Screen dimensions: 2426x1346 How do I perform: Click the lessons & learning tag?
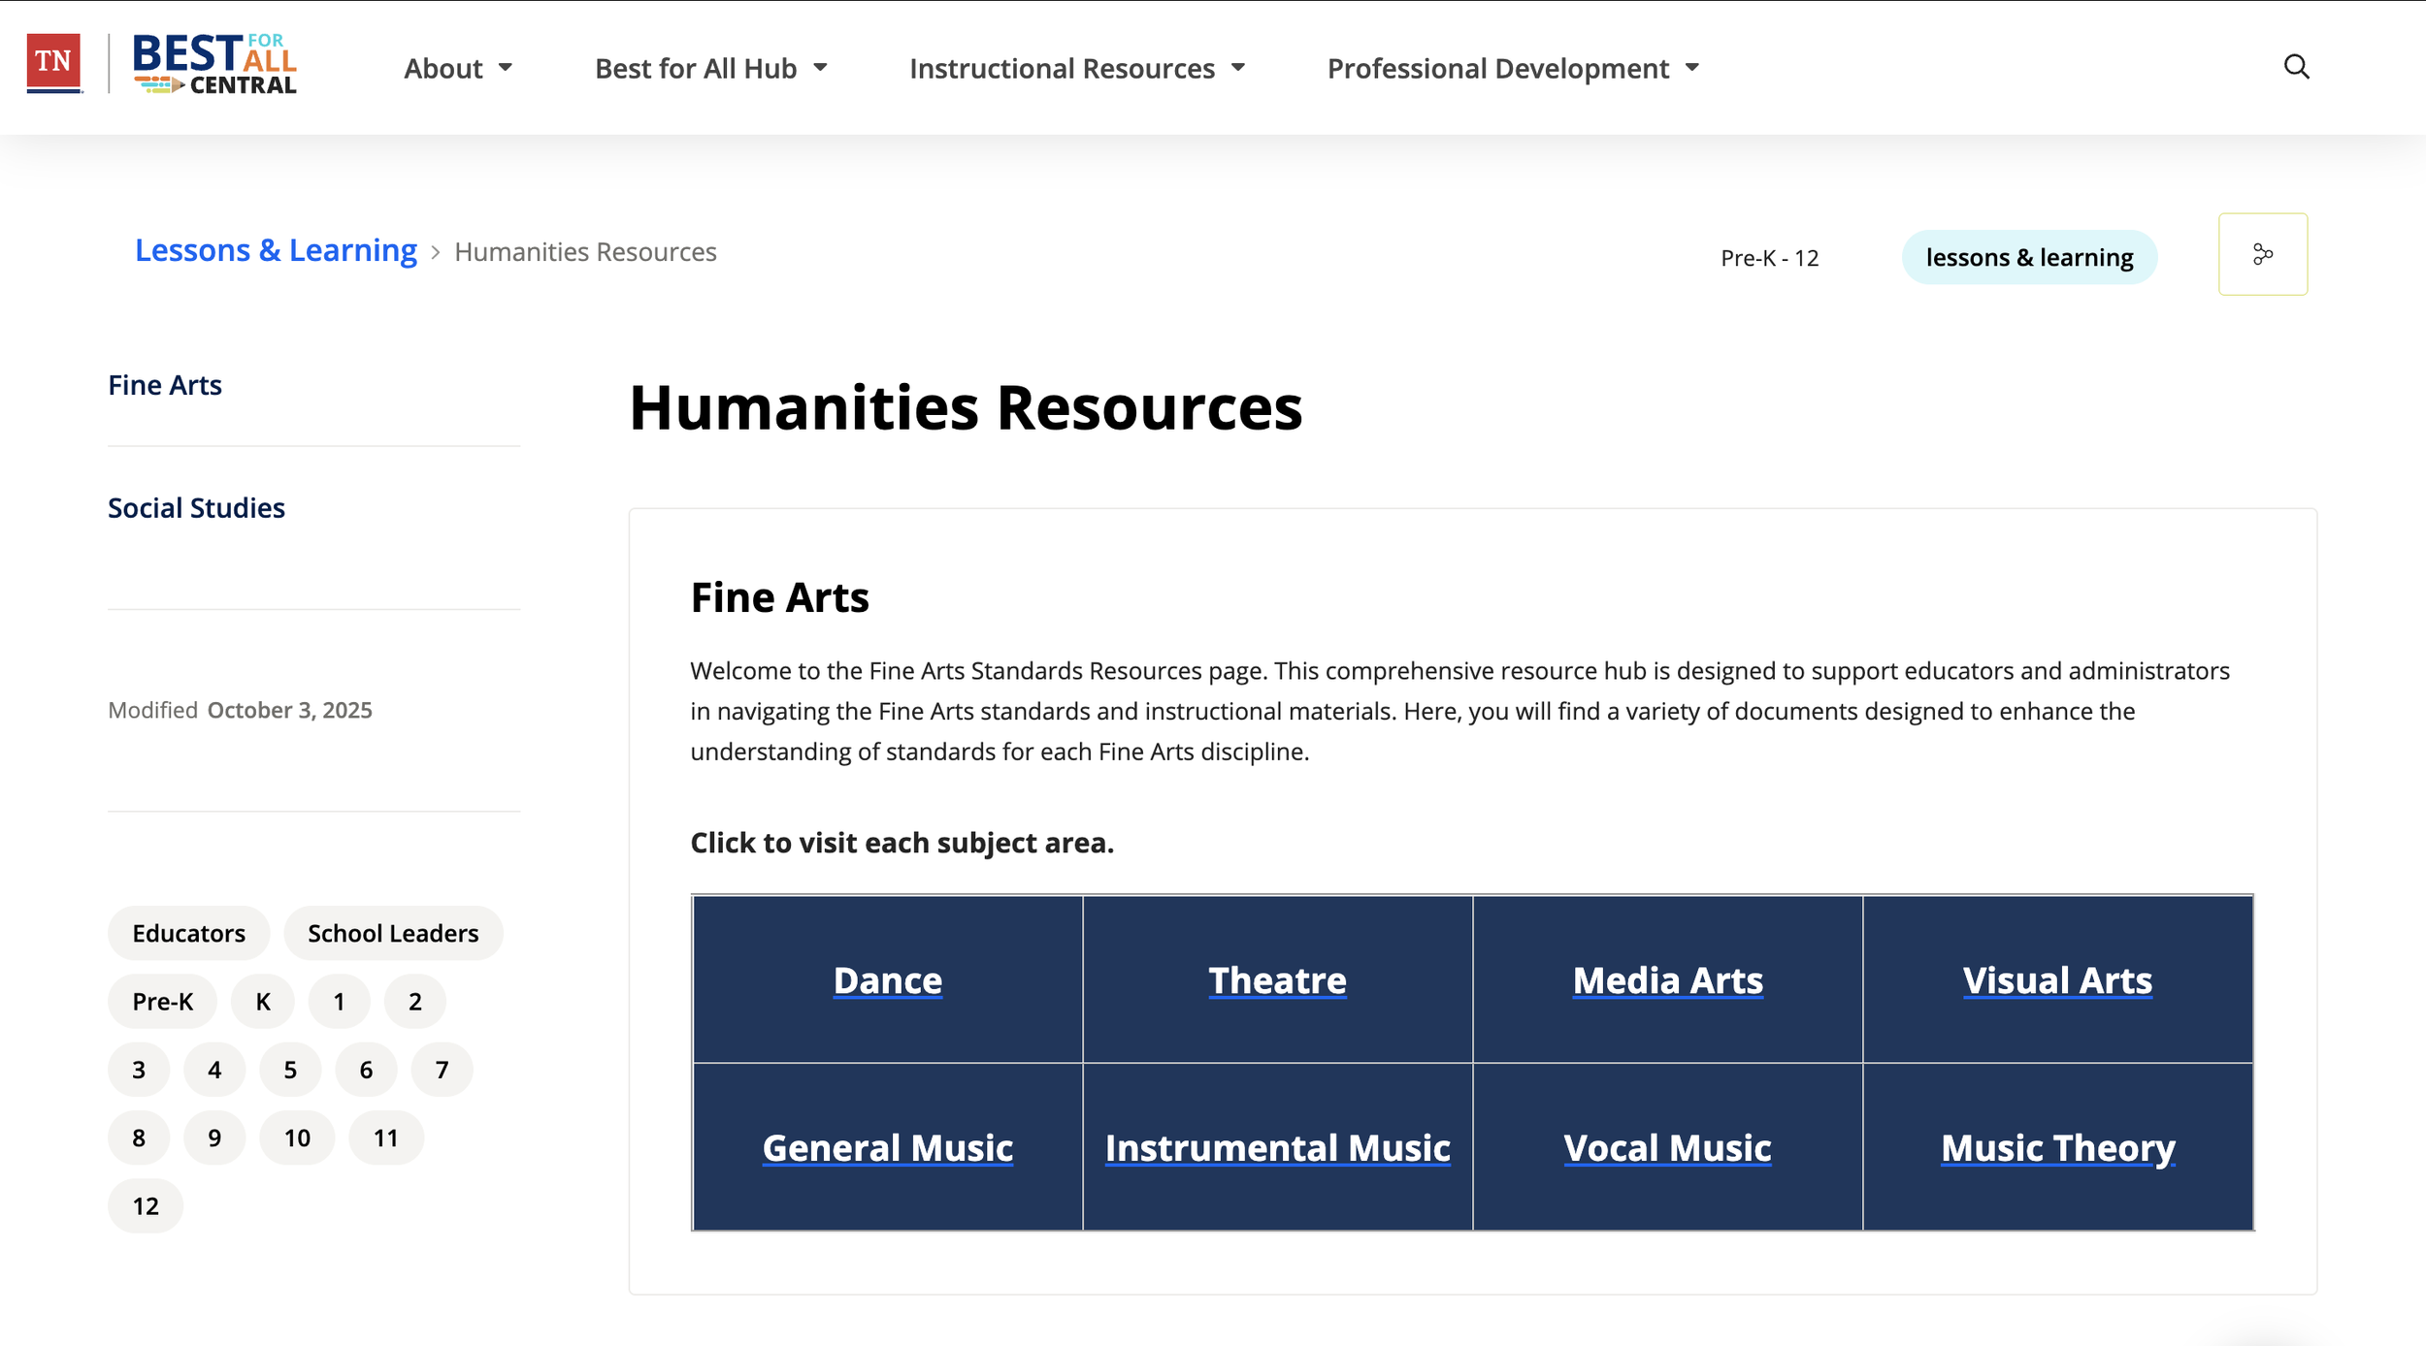2028,257
